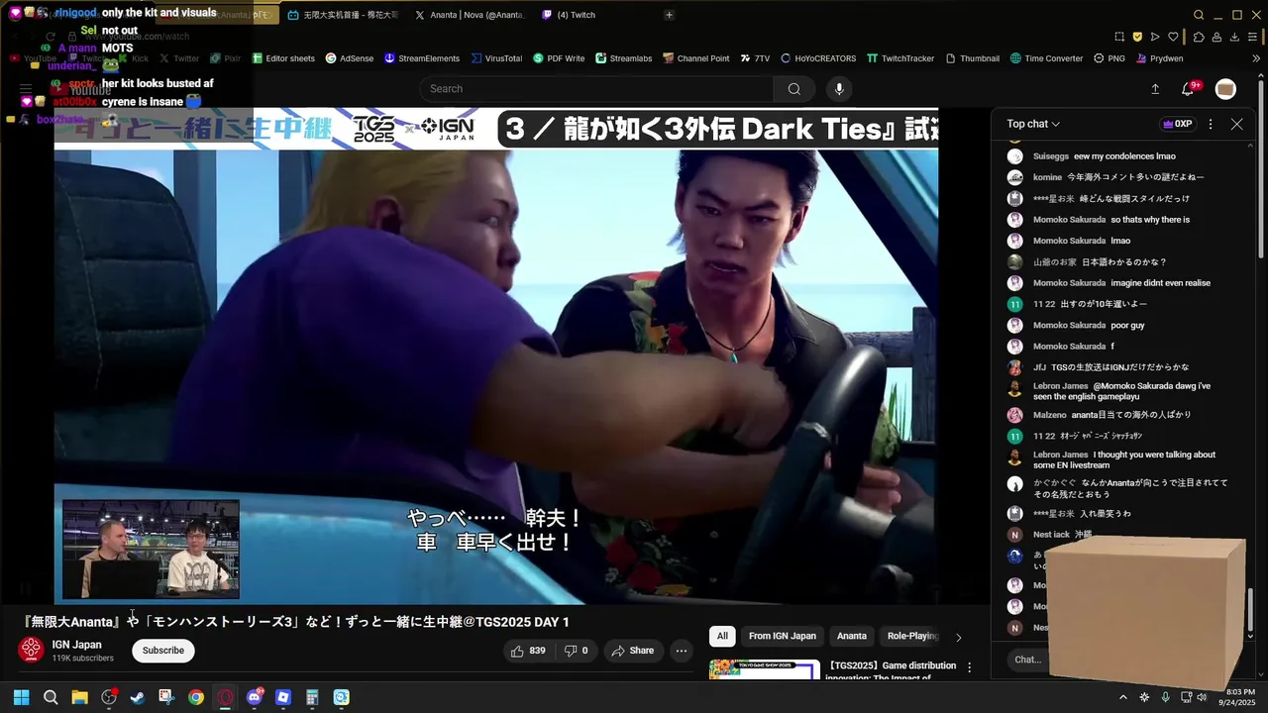The image size is (1268, 713).
Task: Dislike the video with thumbs down
Action: click(576, 651)
